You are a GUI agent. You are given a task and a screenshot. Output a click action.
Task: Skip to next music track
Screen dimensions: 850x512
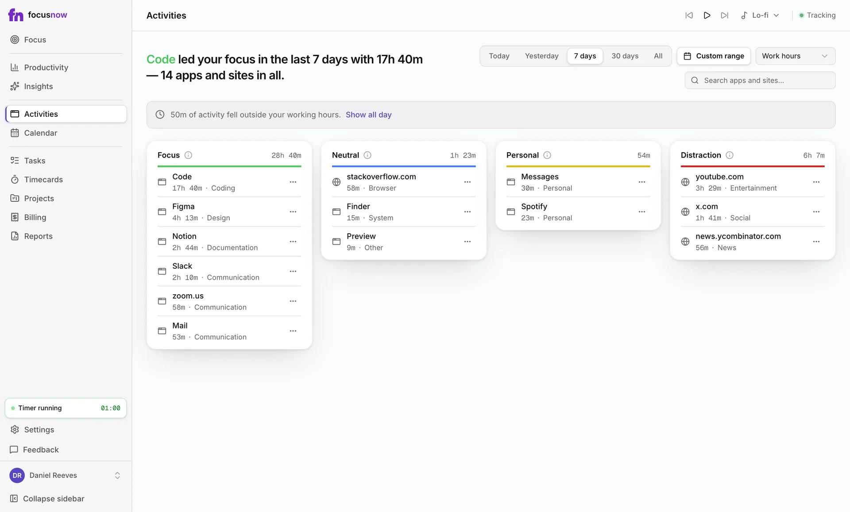click(x=724, y=15)
